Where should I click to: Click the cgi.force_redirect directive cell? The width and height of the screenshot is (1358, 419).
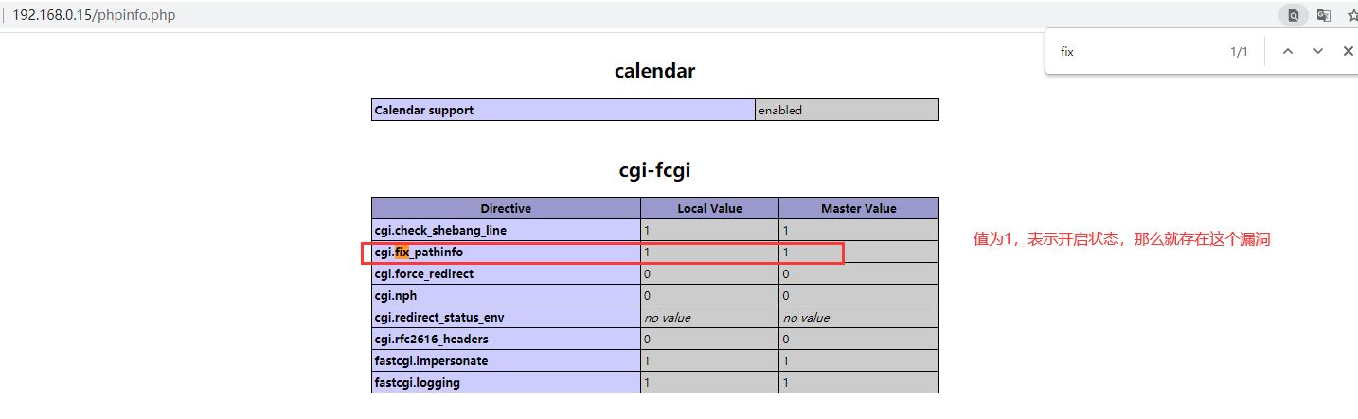[x=423, y=273]
